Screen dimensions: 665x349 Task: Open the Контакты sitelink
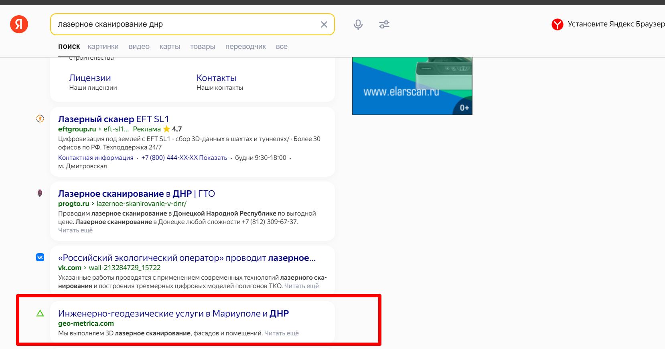tap(216, 78)
